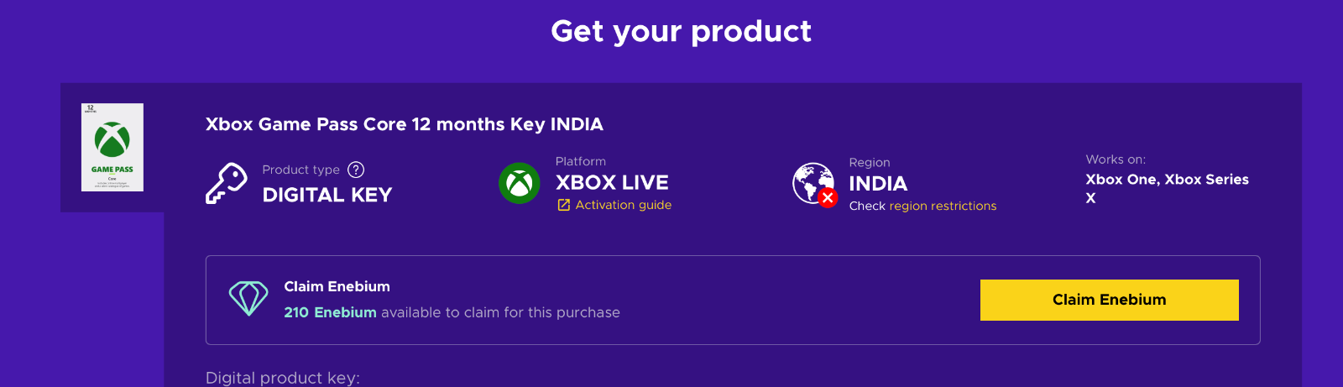
Task: Click the Claim Enebium heading text
Action: tap(337, 286)
